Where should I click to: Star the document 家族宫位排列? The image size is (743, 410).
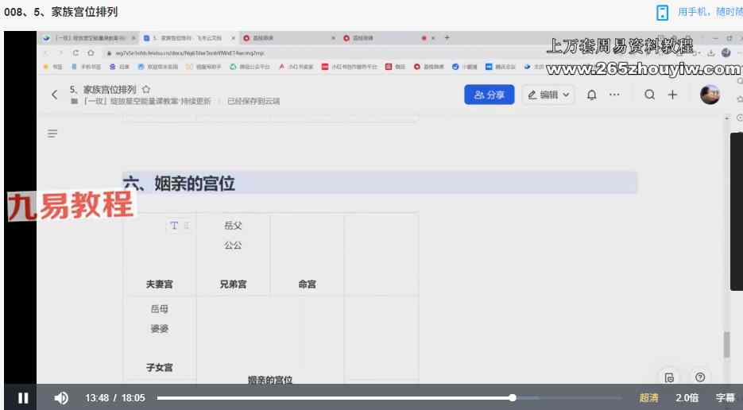click(146, 90)
